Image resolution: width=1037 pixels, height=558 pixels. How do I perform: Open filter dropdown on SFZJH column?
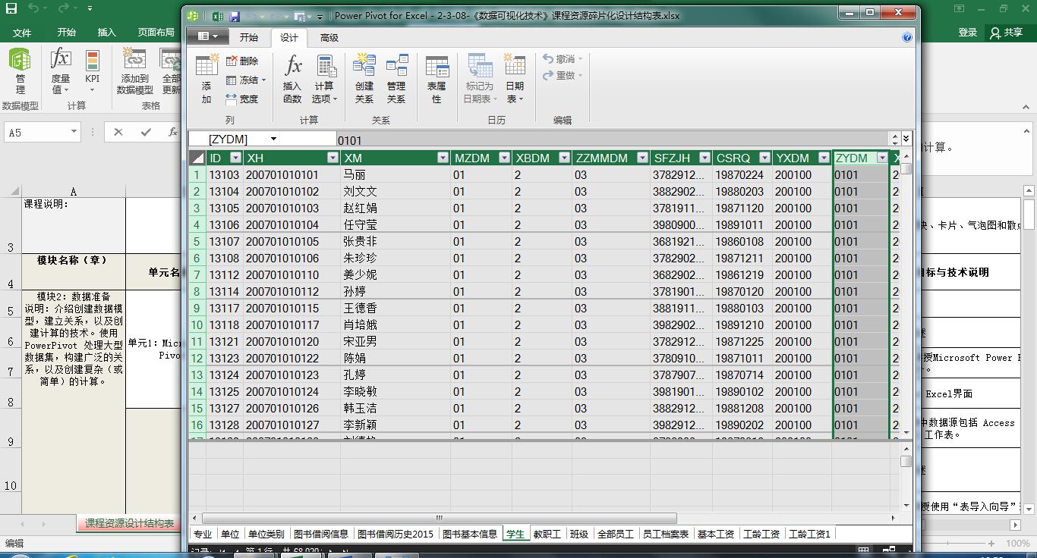pyautogui.click(x=704, y=158)
